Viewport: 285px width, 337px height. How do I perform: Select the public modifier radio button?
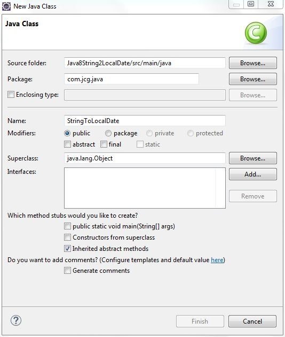tap(67, 133)
